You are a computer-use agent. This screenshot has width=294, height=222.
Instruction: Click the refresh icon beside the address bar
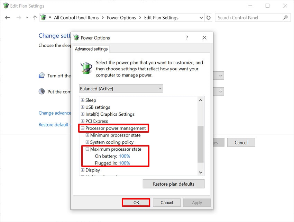click(208, 17)
